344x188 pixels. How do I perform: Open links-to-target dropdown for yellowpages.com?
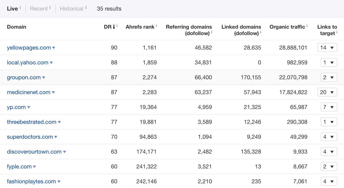(x=327, y=48)
